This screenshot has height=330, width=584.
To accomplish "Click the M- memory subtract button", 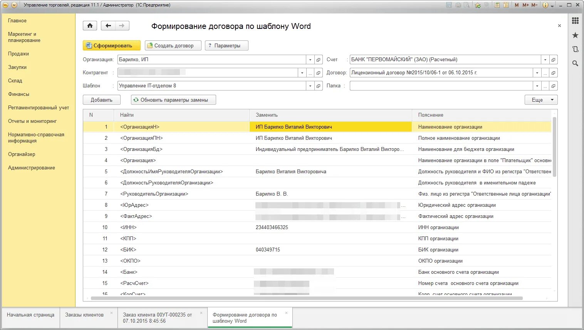I will (x=534, y=5).
